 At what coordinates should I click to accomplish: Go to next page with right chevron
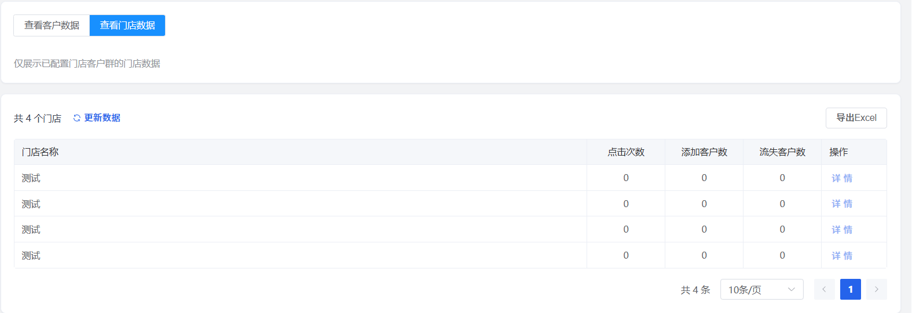click(876, 289)
